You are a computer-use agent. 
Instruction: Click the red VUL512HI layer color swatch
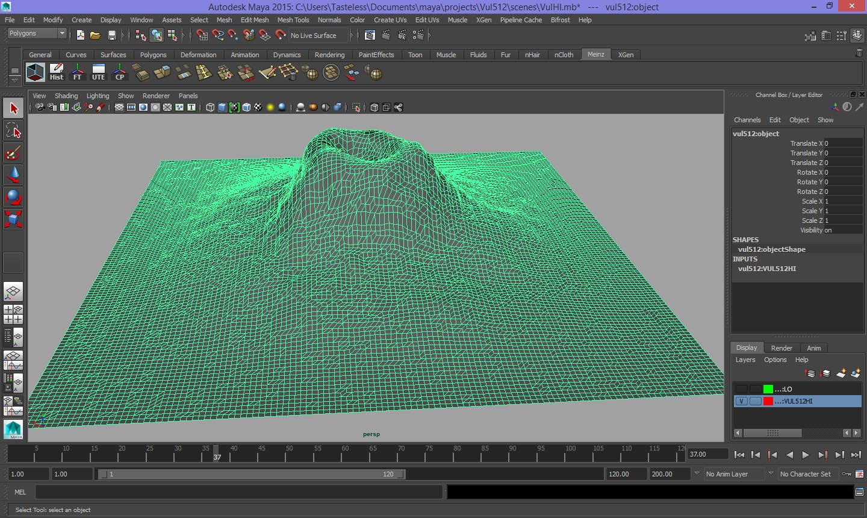(768, 401)
